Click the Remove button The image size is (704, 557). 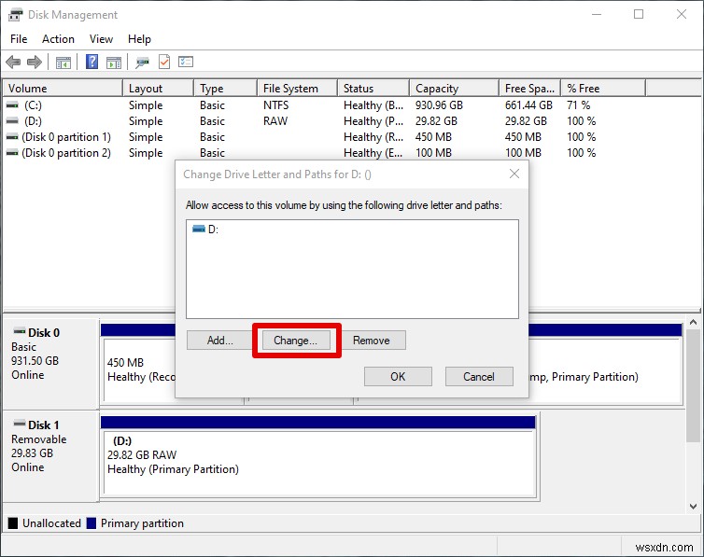372,341
